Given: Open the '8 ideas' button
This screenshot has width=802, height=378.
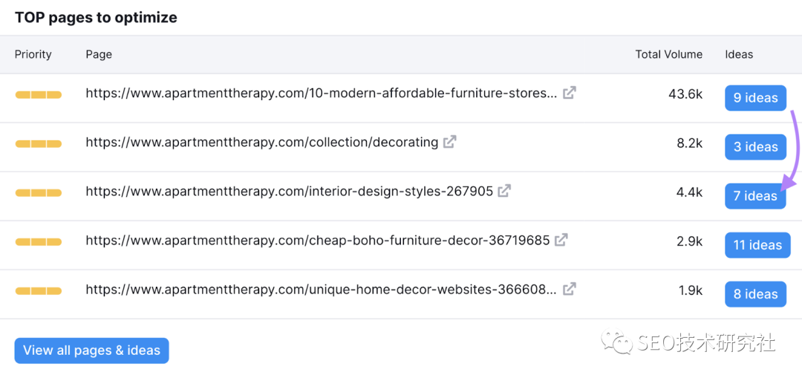Looking at the screenshot, I should click(x=755, y=294).
